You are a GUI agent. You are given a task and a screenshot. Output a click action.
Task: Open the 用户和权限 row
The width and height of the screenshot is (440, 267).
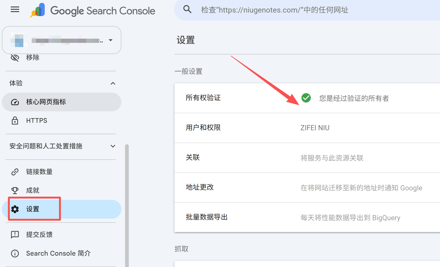[307, 128]
